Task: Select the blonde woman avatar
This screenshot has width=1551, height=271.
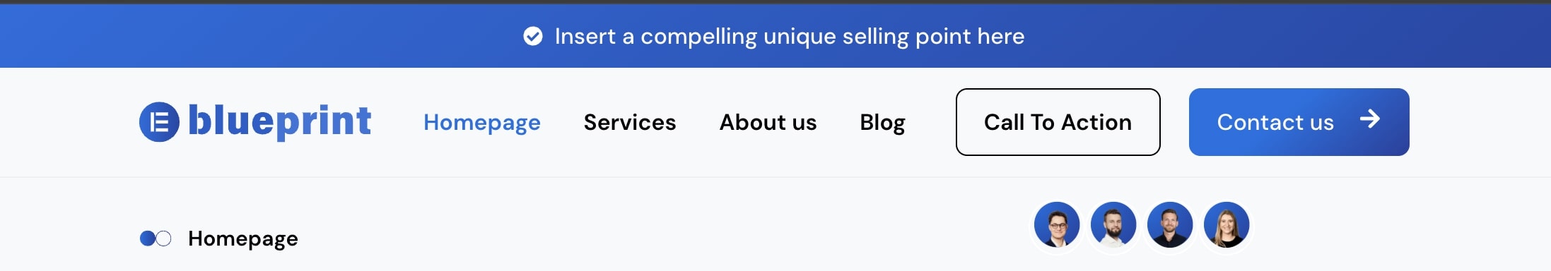Action: click(x=1227, y=225)
